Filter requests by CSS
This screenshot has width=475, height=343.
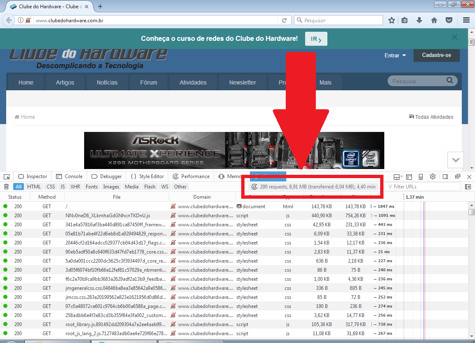pyautogui.click(x=51, y=187)
